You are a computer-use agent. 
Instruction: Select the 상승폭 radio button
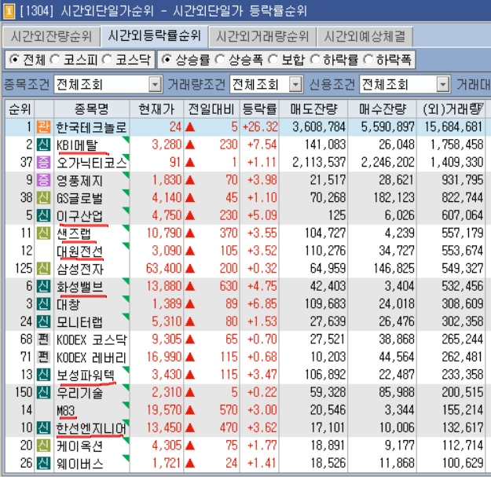pyautogui.click(x=220, y=59)
